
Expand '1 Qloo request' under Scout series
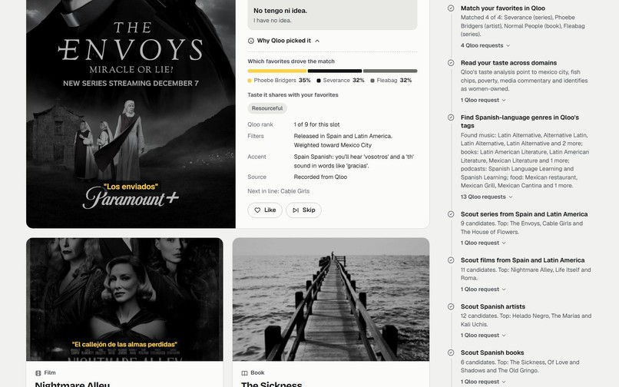(x=483, y=243)
